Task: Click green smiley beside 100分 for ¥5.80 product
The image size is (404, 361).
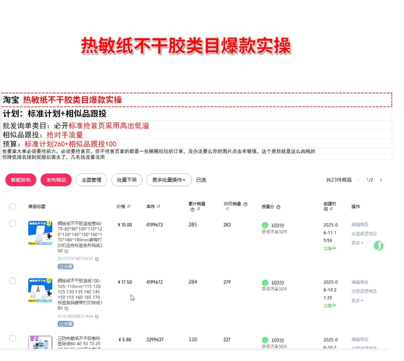Action: (x=265, y=340)
